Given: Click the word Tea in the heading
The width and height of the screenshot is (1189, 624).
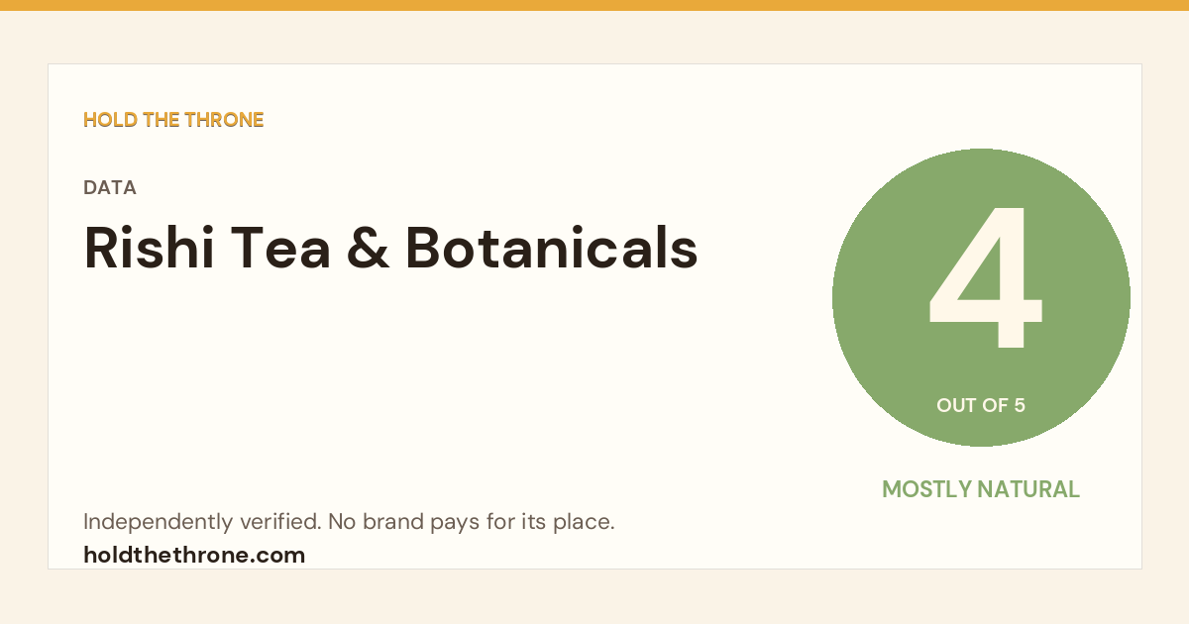Looking at the screenshot, I should pos(278,249).
